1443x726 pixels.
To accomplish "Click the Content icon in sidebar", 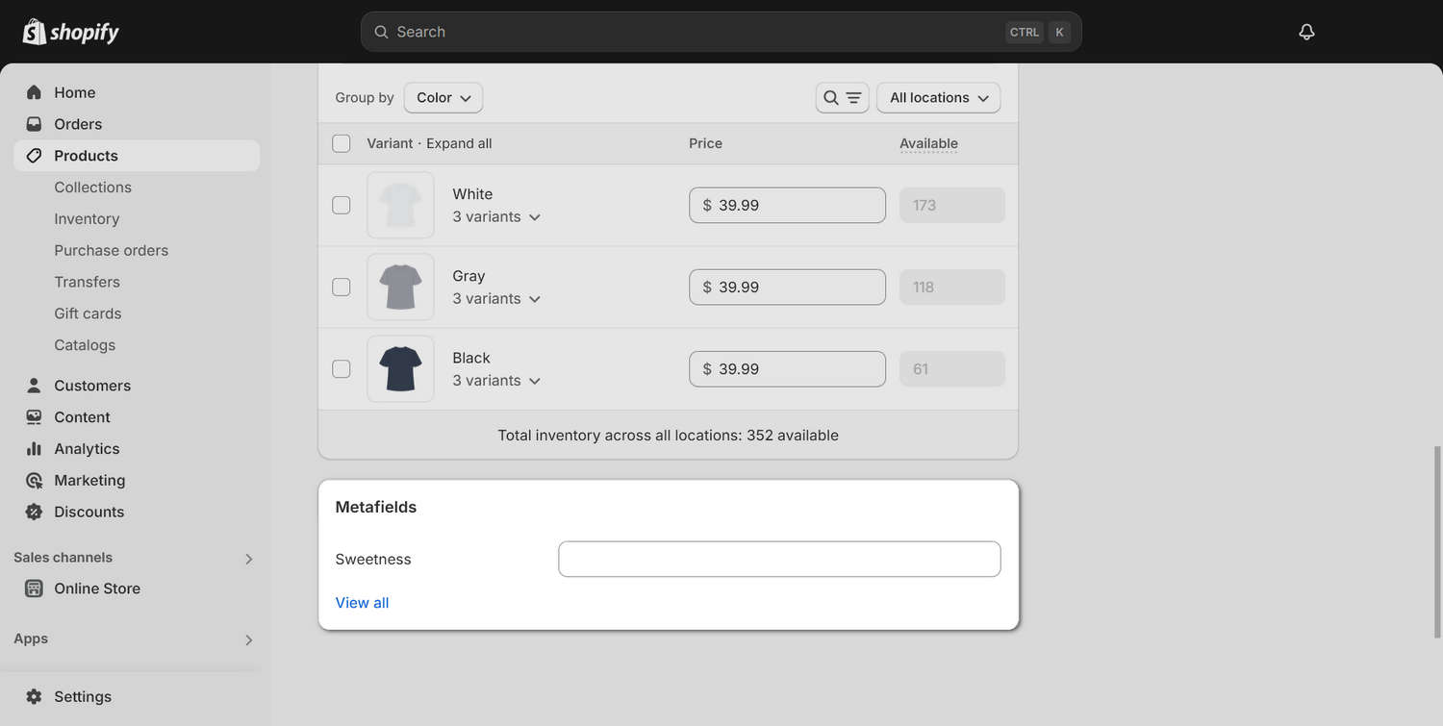I will pos(34,417).
